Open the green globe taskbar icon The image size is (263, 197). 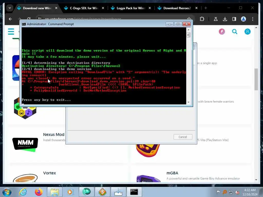(87, 192)
